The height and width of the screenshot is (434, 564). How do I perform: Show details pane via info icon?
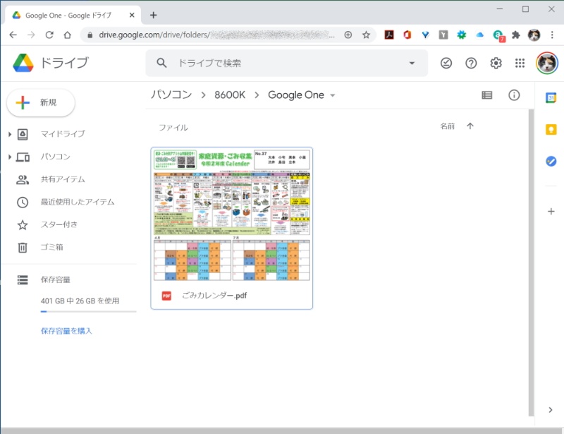pyautogui.click(x=515, y=95)
